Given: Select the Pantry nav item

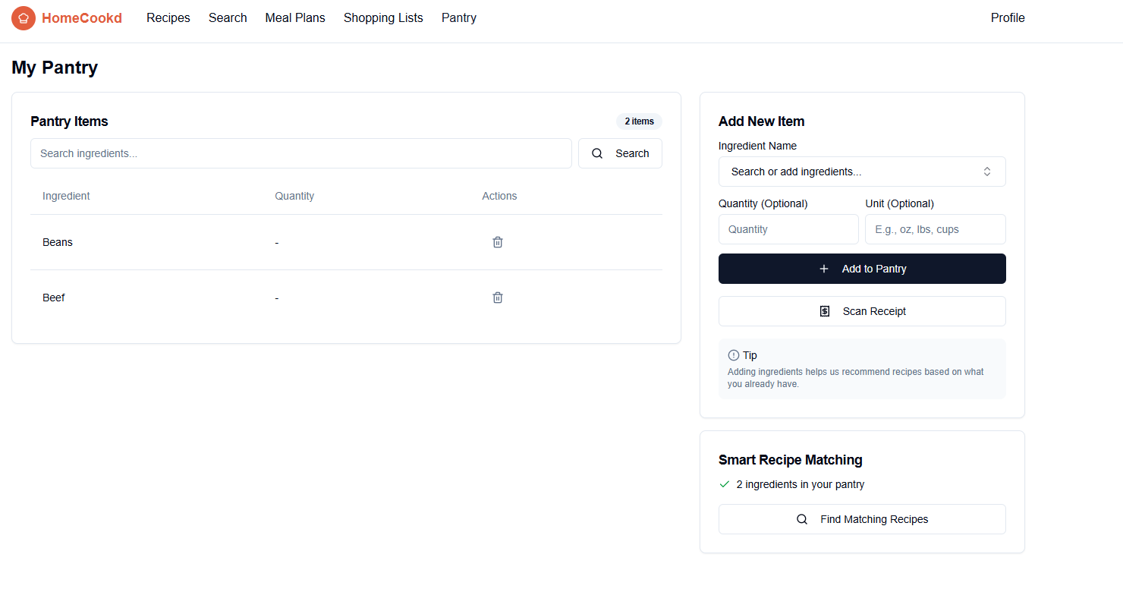Looking at the screenshot, I should (x=459, y=18).
